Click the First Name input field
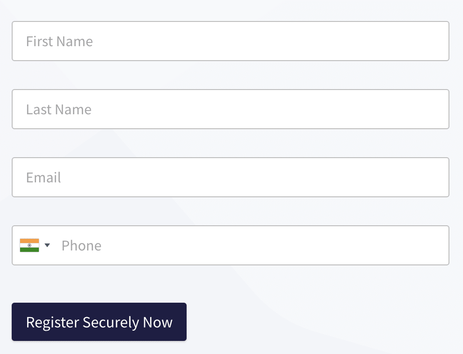 pyautogui.click(x=230, y=41)
